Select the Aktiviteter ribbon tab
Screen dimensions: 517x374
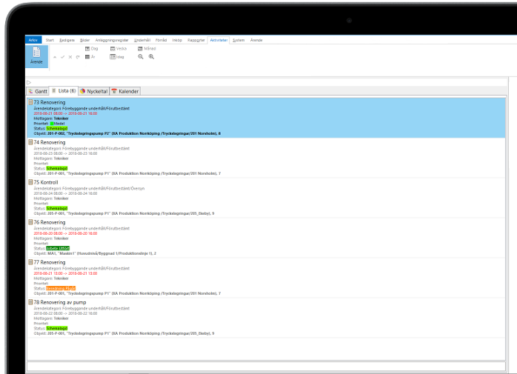[x=219, y=40]
